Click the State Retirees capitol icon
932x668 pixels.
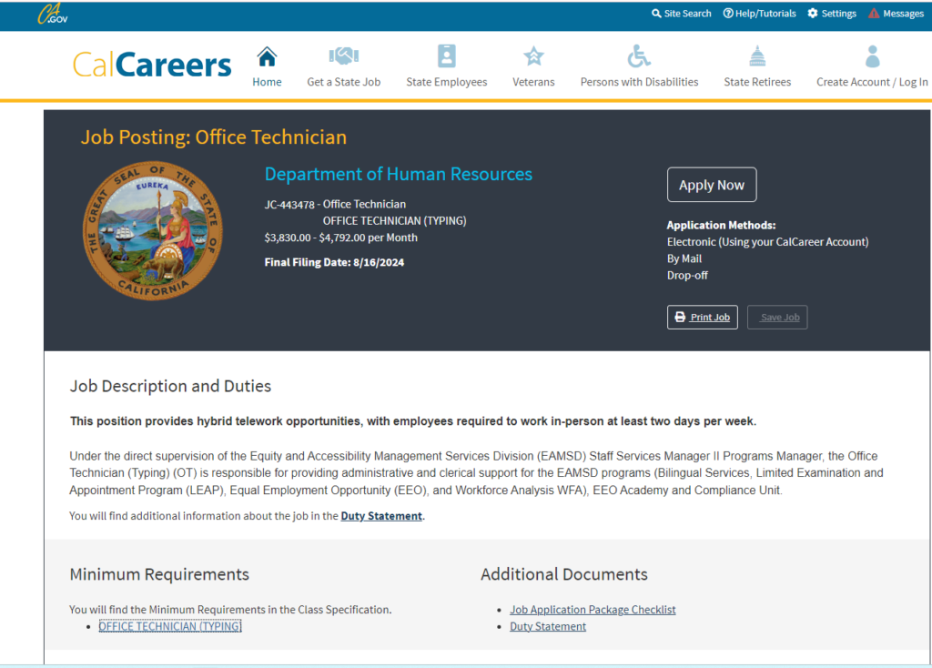757,56
